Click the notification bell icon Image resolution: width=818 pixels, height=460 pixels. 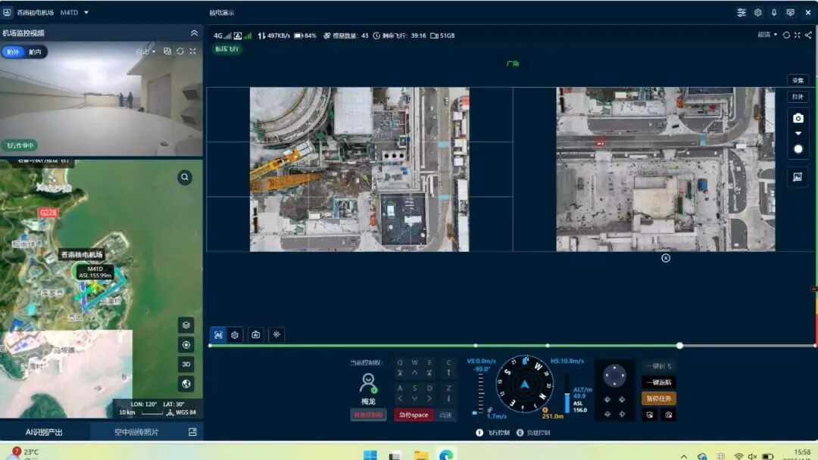[774, 13]
